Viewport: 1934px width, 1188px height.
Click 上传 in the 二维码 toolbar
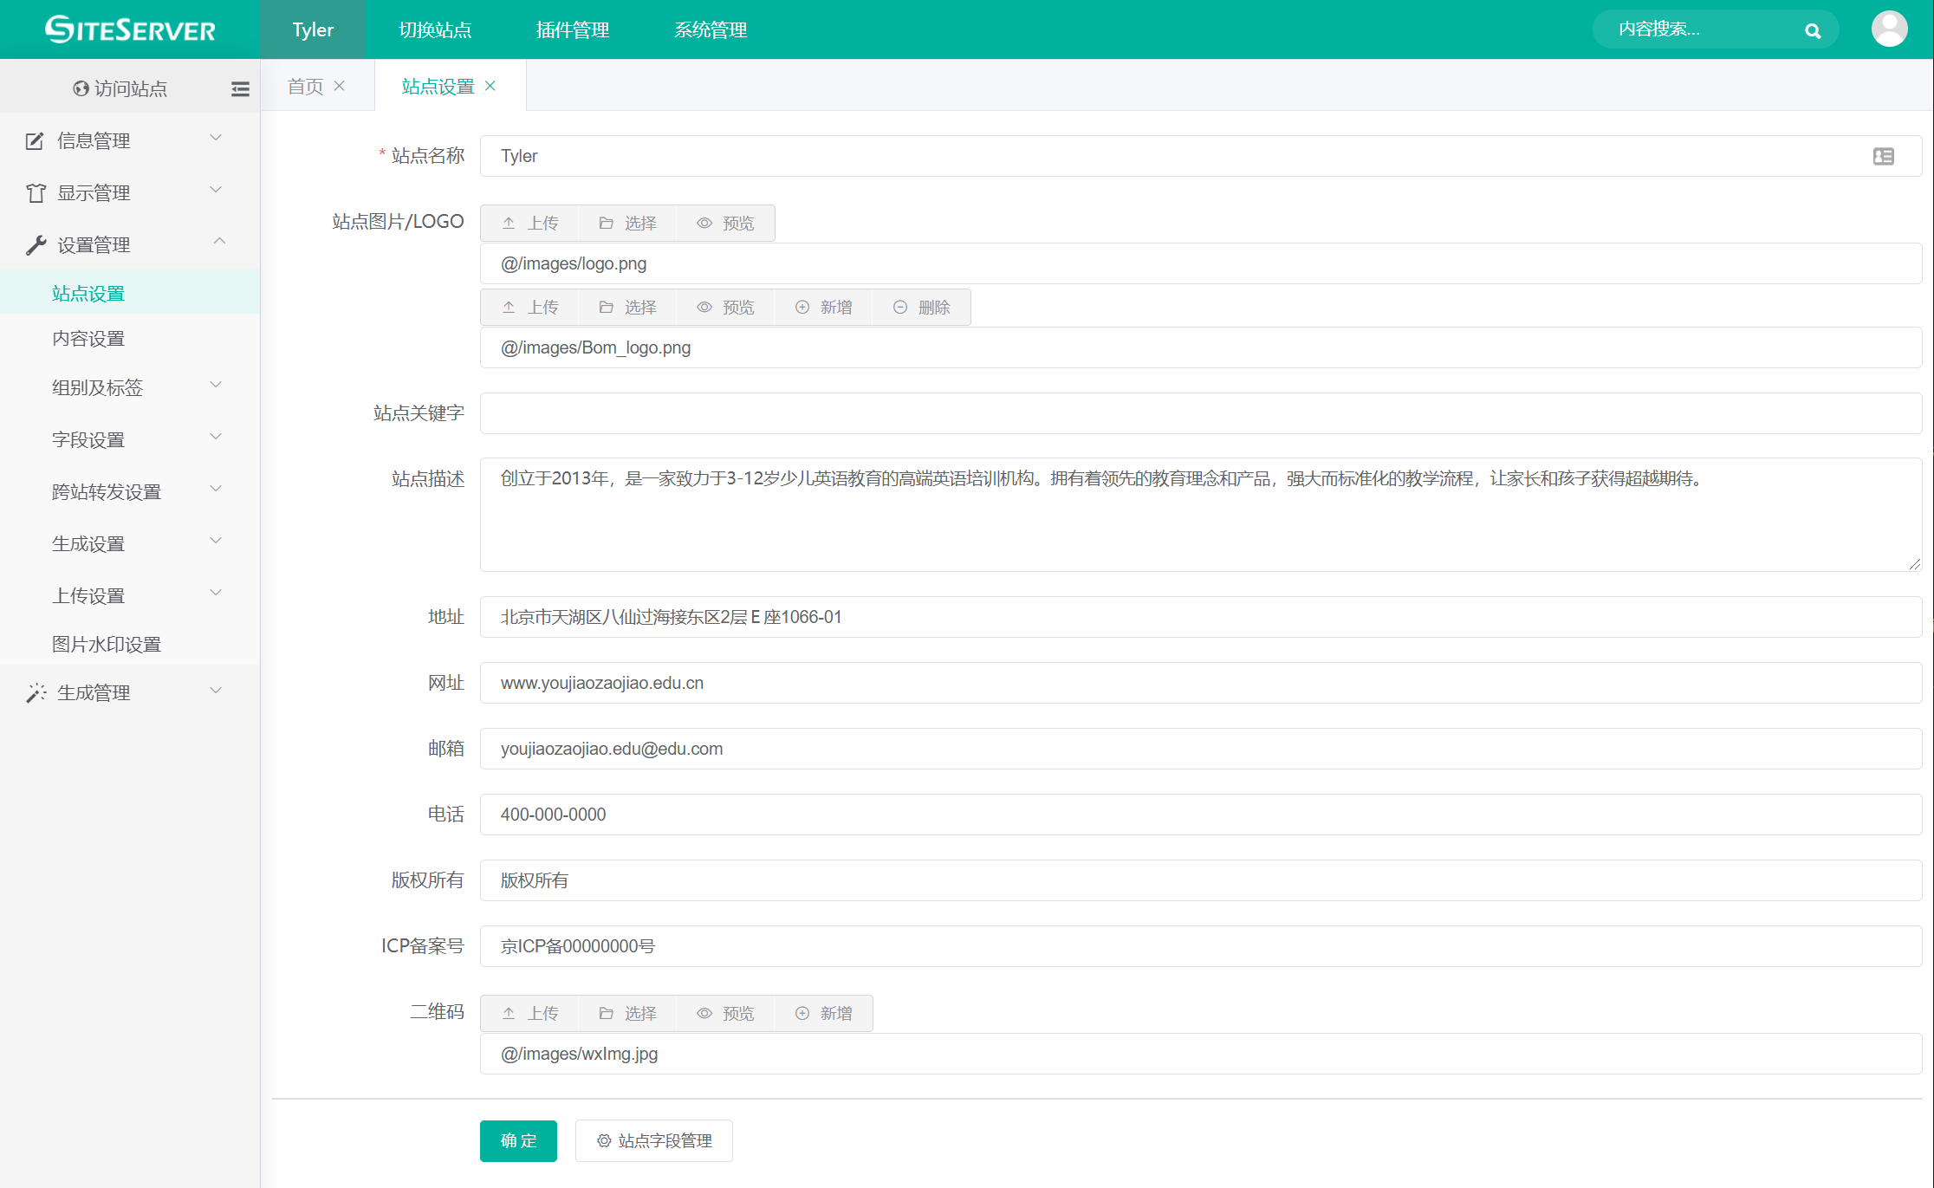click(x=530, y=1014)
